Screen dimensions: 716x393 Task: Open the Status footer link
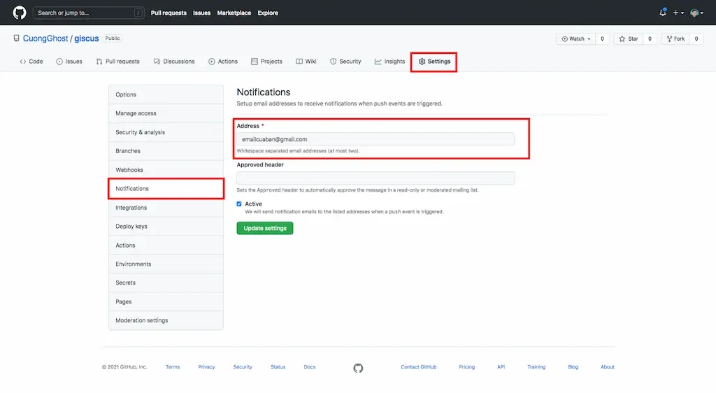pos(278,367)
